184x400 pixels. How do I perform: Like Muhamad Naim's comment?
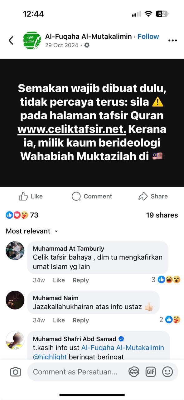point(59,320)
